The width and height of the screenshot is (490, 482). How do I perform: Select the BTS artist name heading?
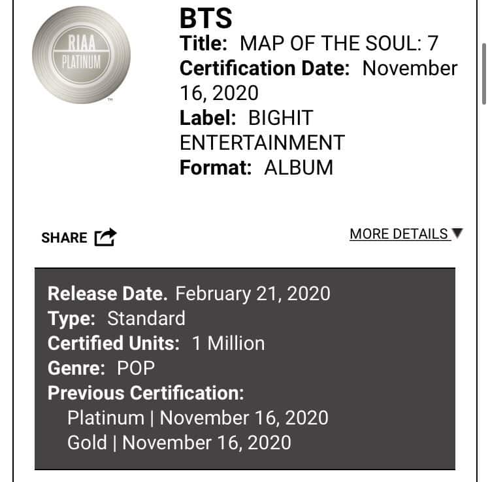[x=206, y=18]
